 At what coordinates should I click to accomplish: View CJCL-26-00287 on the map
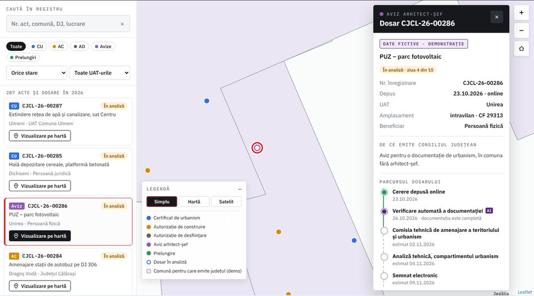tap(40, 136)
